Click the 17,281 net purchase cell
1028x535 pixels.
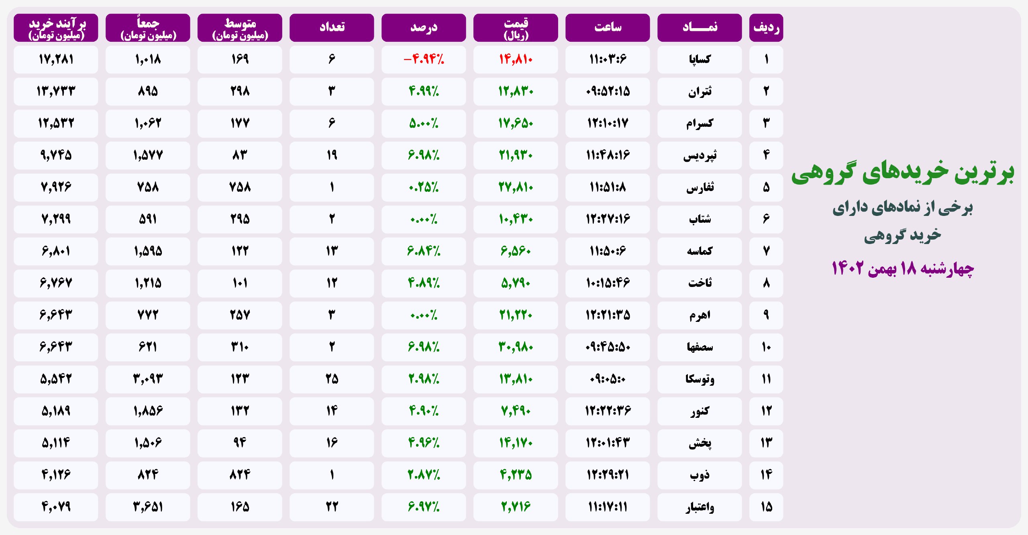pos(56,59)
